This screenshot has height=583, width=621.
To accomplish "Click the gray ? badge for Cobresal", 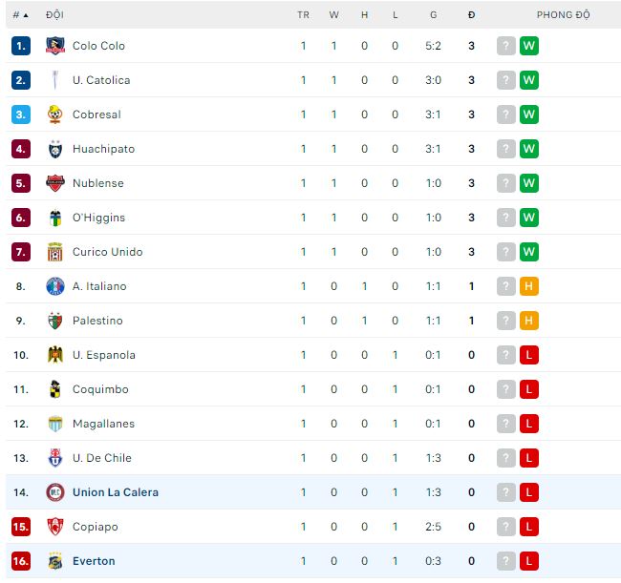I will tap(506, 115).
